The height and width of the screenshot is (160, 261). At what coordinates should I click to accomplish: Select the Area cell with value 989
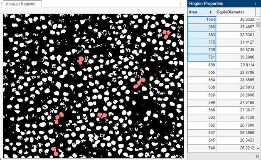click(x=202, y=27)
